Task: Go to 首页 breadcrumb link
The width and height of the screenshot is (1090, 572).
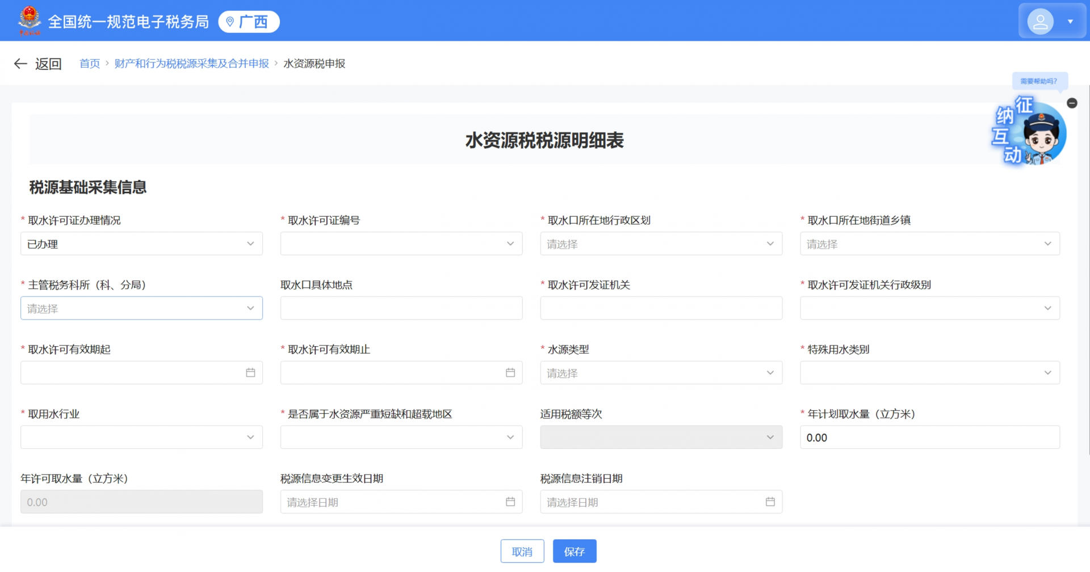Action: click(90, 64)
